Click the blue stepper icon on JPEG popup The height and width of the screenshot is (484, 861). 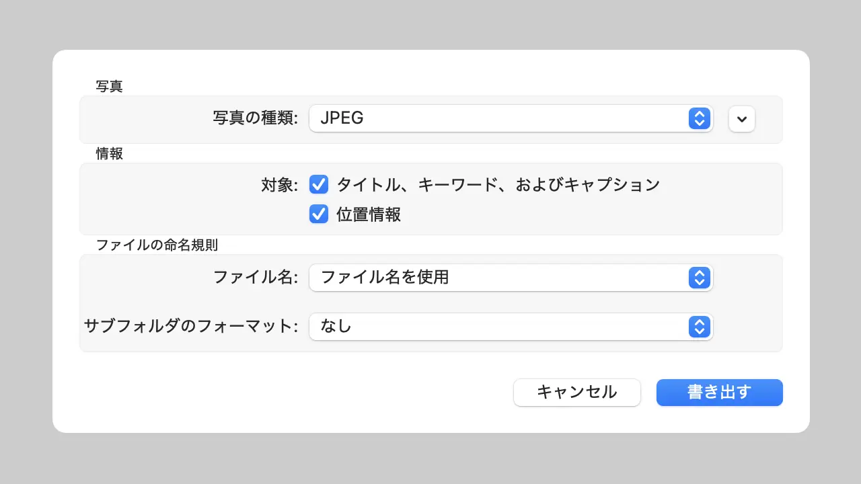coord(700,118)
